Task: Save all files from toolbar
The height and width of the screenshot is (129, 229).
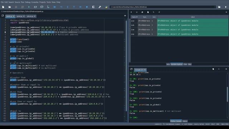Action: pyautogui.click(x=22, y=7)
